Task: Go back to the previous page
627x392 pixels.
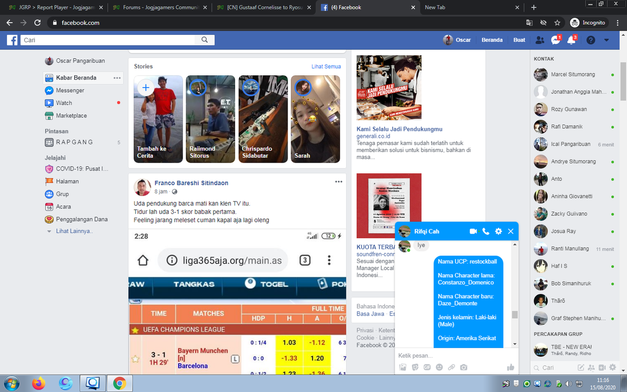Action: [10, 23]
